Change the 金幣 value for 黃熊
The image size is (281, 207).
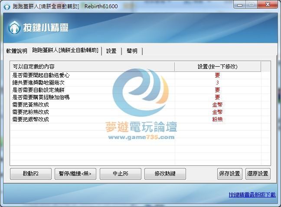click(x=217, y=105)
